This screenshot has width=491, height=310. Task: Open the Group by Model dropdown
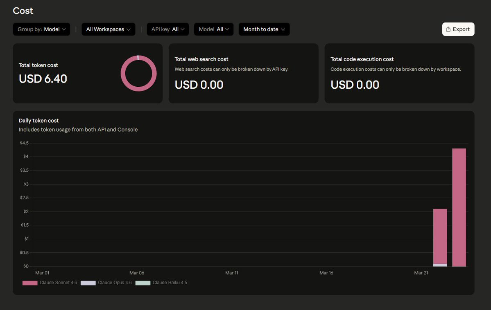coord(41,29)
